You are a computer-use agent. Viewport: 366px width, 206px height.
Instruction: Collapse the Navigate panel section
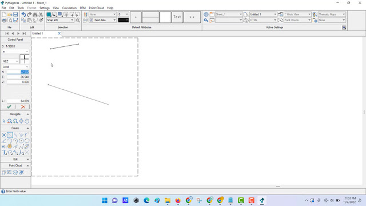[28, 114]
